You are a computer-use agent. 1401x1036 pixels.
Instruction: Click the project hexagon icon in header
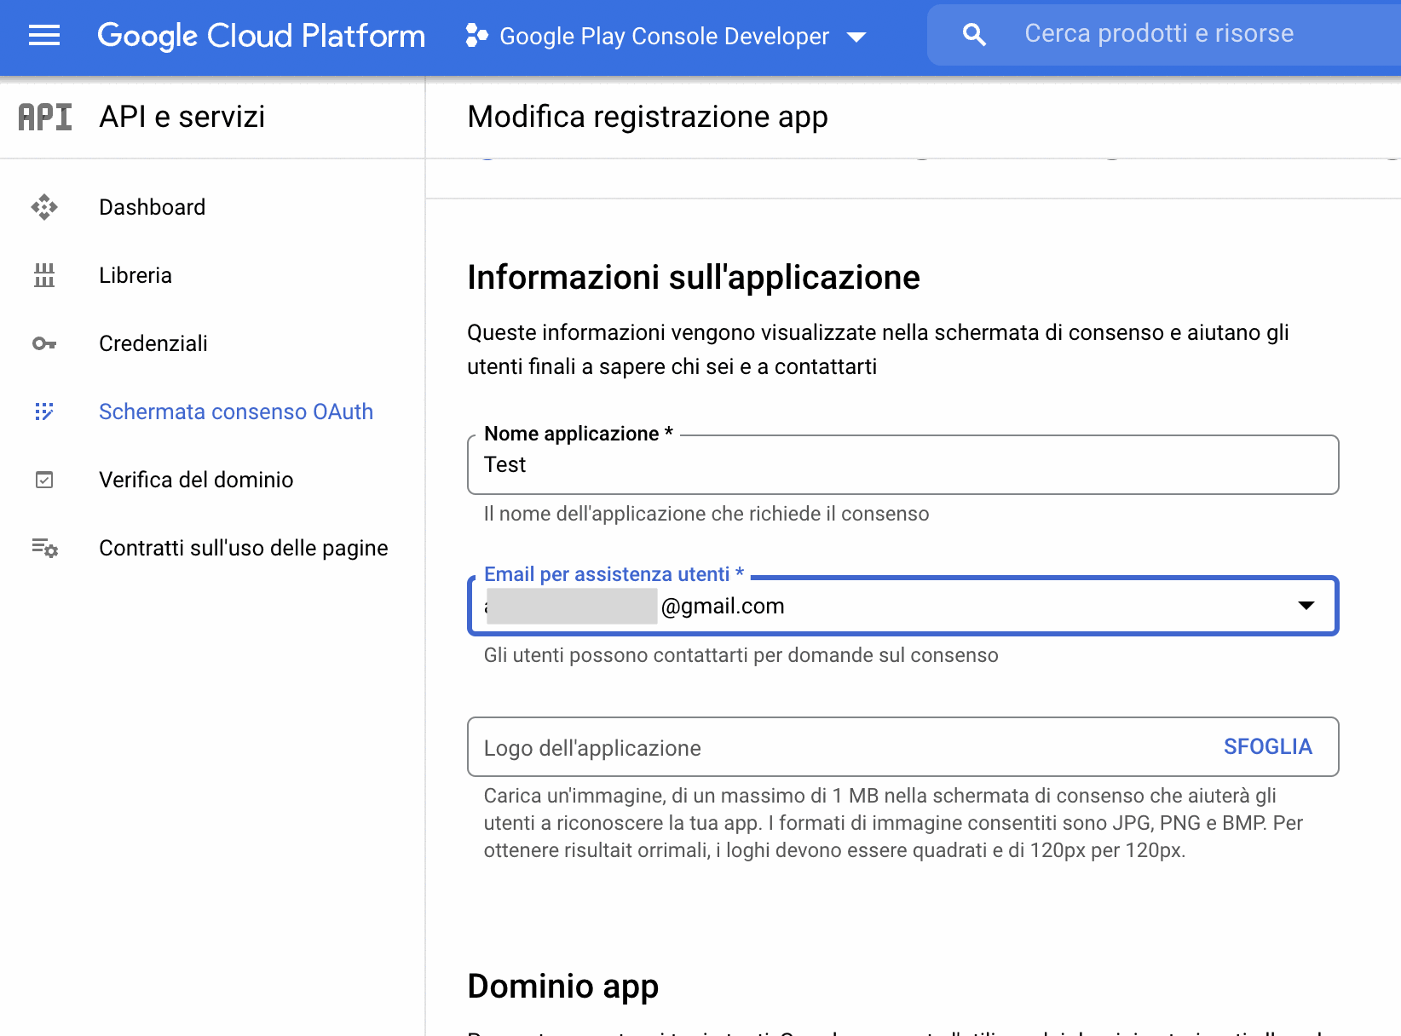(476, 36)
